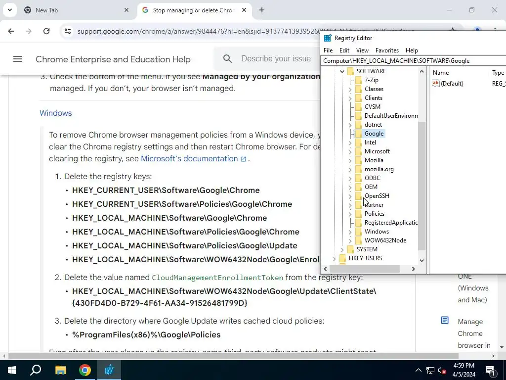Open site information icon in address bar
This screenshot has width=506, height=380.
pyautogui.click(x=67, y=31)
